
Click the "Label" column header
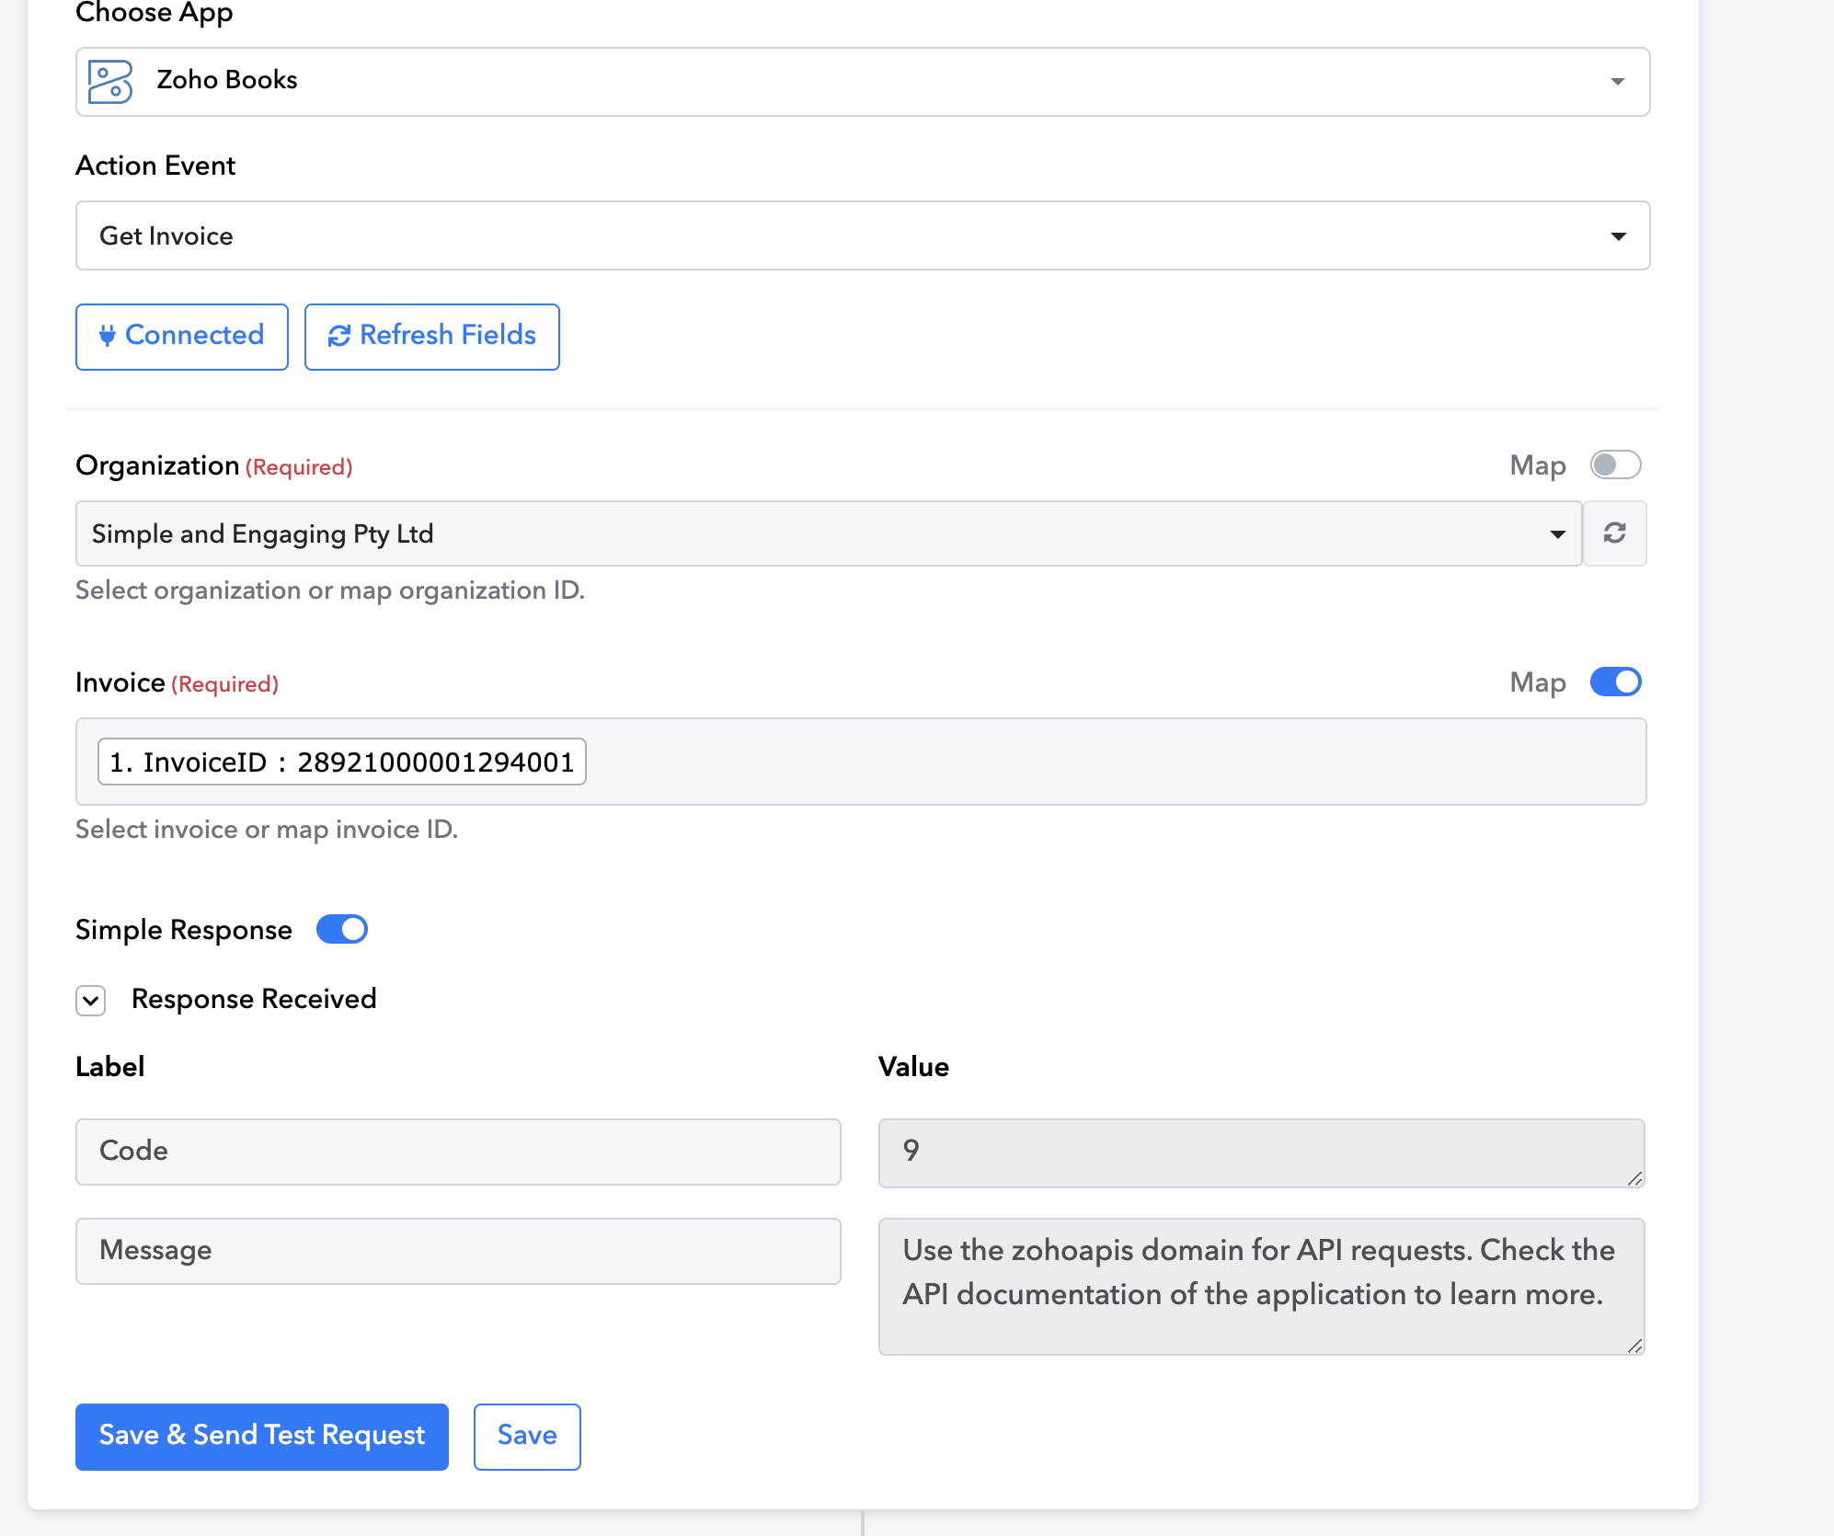pos(110,1067)
